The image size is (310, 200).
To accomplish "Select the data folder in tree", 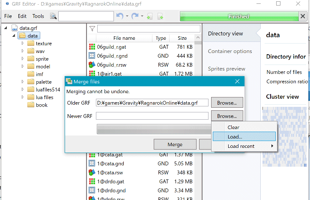I will click(x=29, y=36).
